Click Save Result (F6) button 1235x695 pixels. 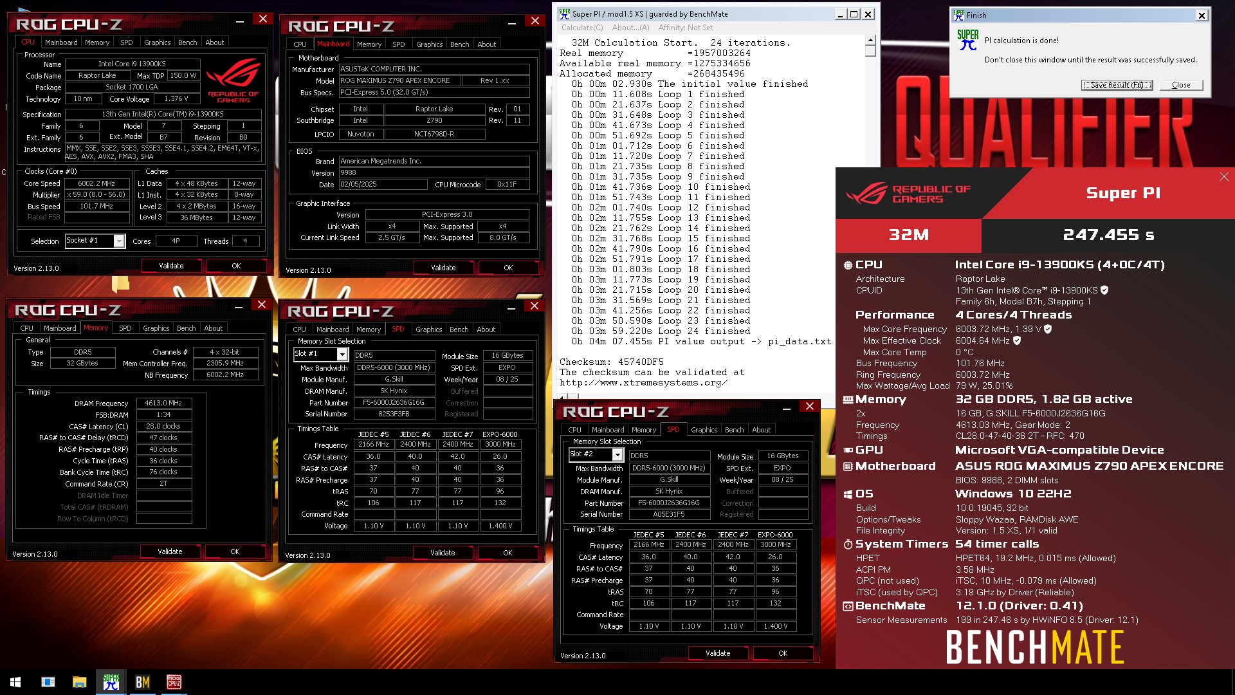tap(1117, 85)
